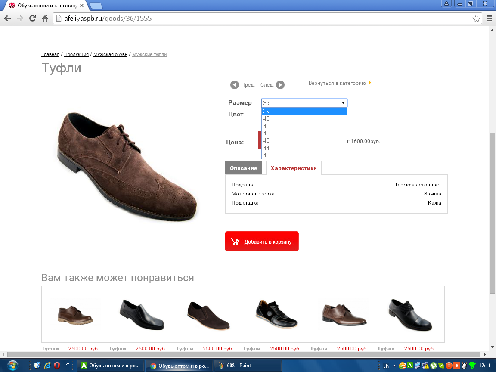The image size is (496, 372).
Task: Select the Характеристики tab
Action: [294, 168]
